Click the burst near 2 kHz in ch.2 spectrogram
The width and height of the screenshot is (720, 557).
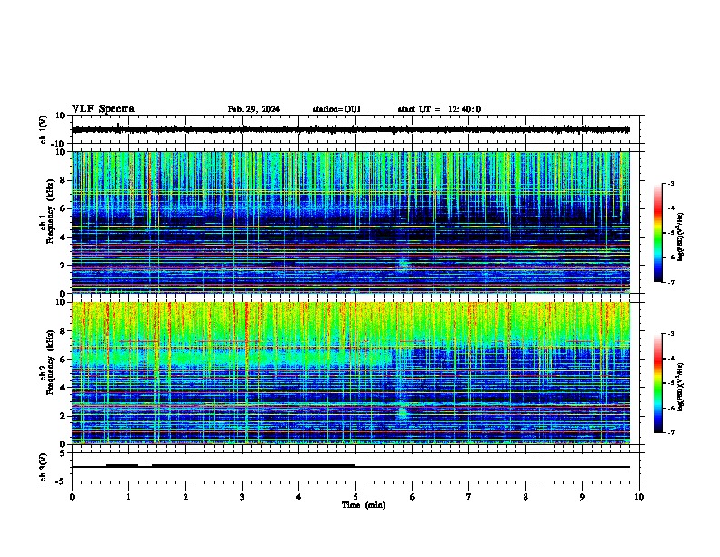[x=403, y=411]
